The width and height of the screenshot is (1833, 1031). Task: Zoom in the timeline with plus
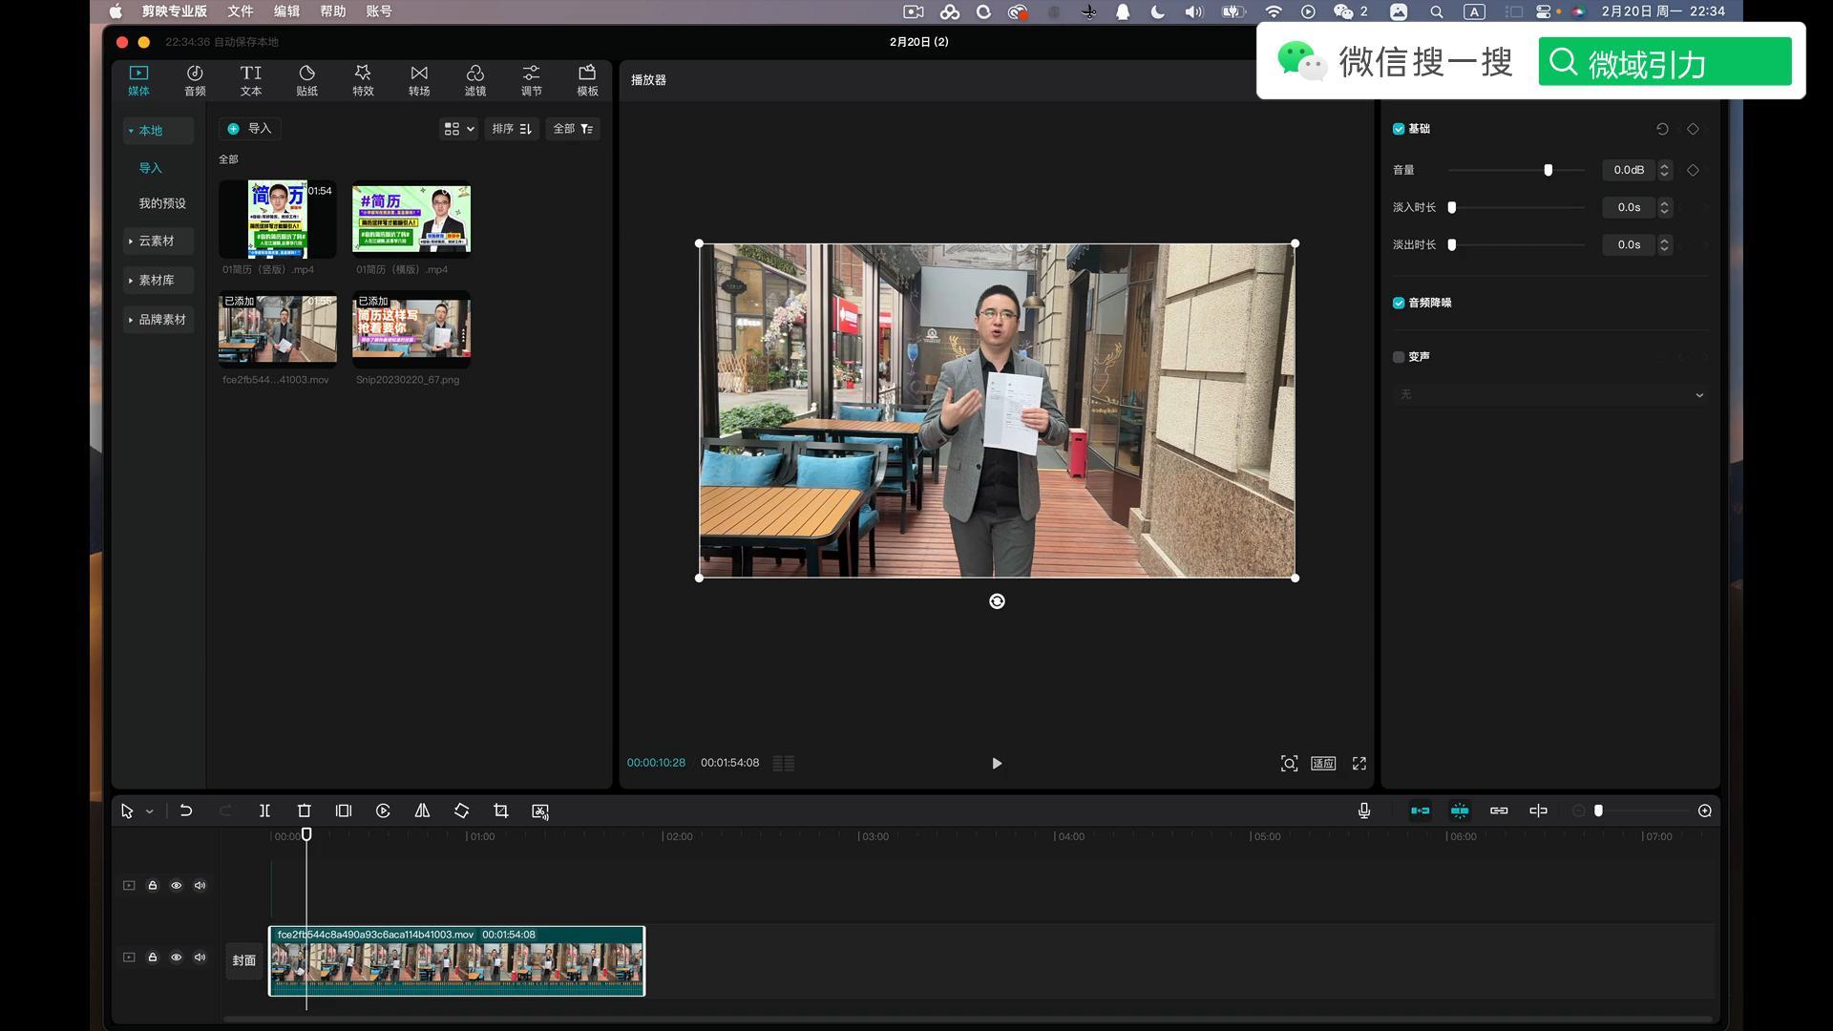pyautogui.click(x=1705, y=810)
